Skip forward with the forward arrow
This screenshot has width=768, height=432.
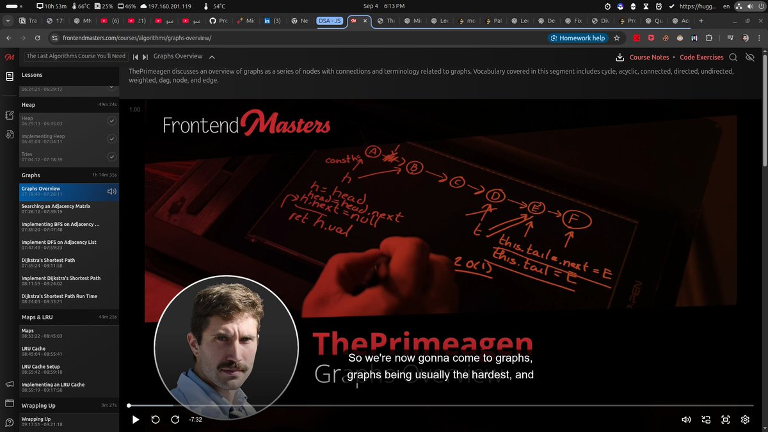pos(175,420)
